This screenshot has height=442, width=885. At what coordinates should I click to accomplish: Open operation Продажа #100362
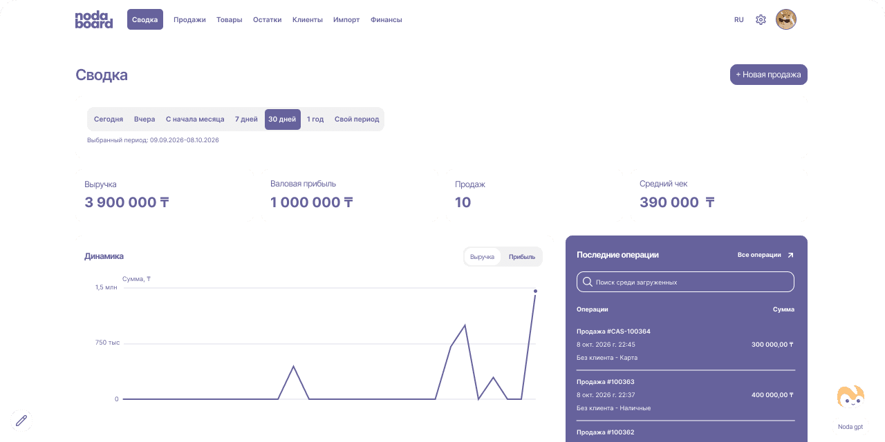point(605,432)
